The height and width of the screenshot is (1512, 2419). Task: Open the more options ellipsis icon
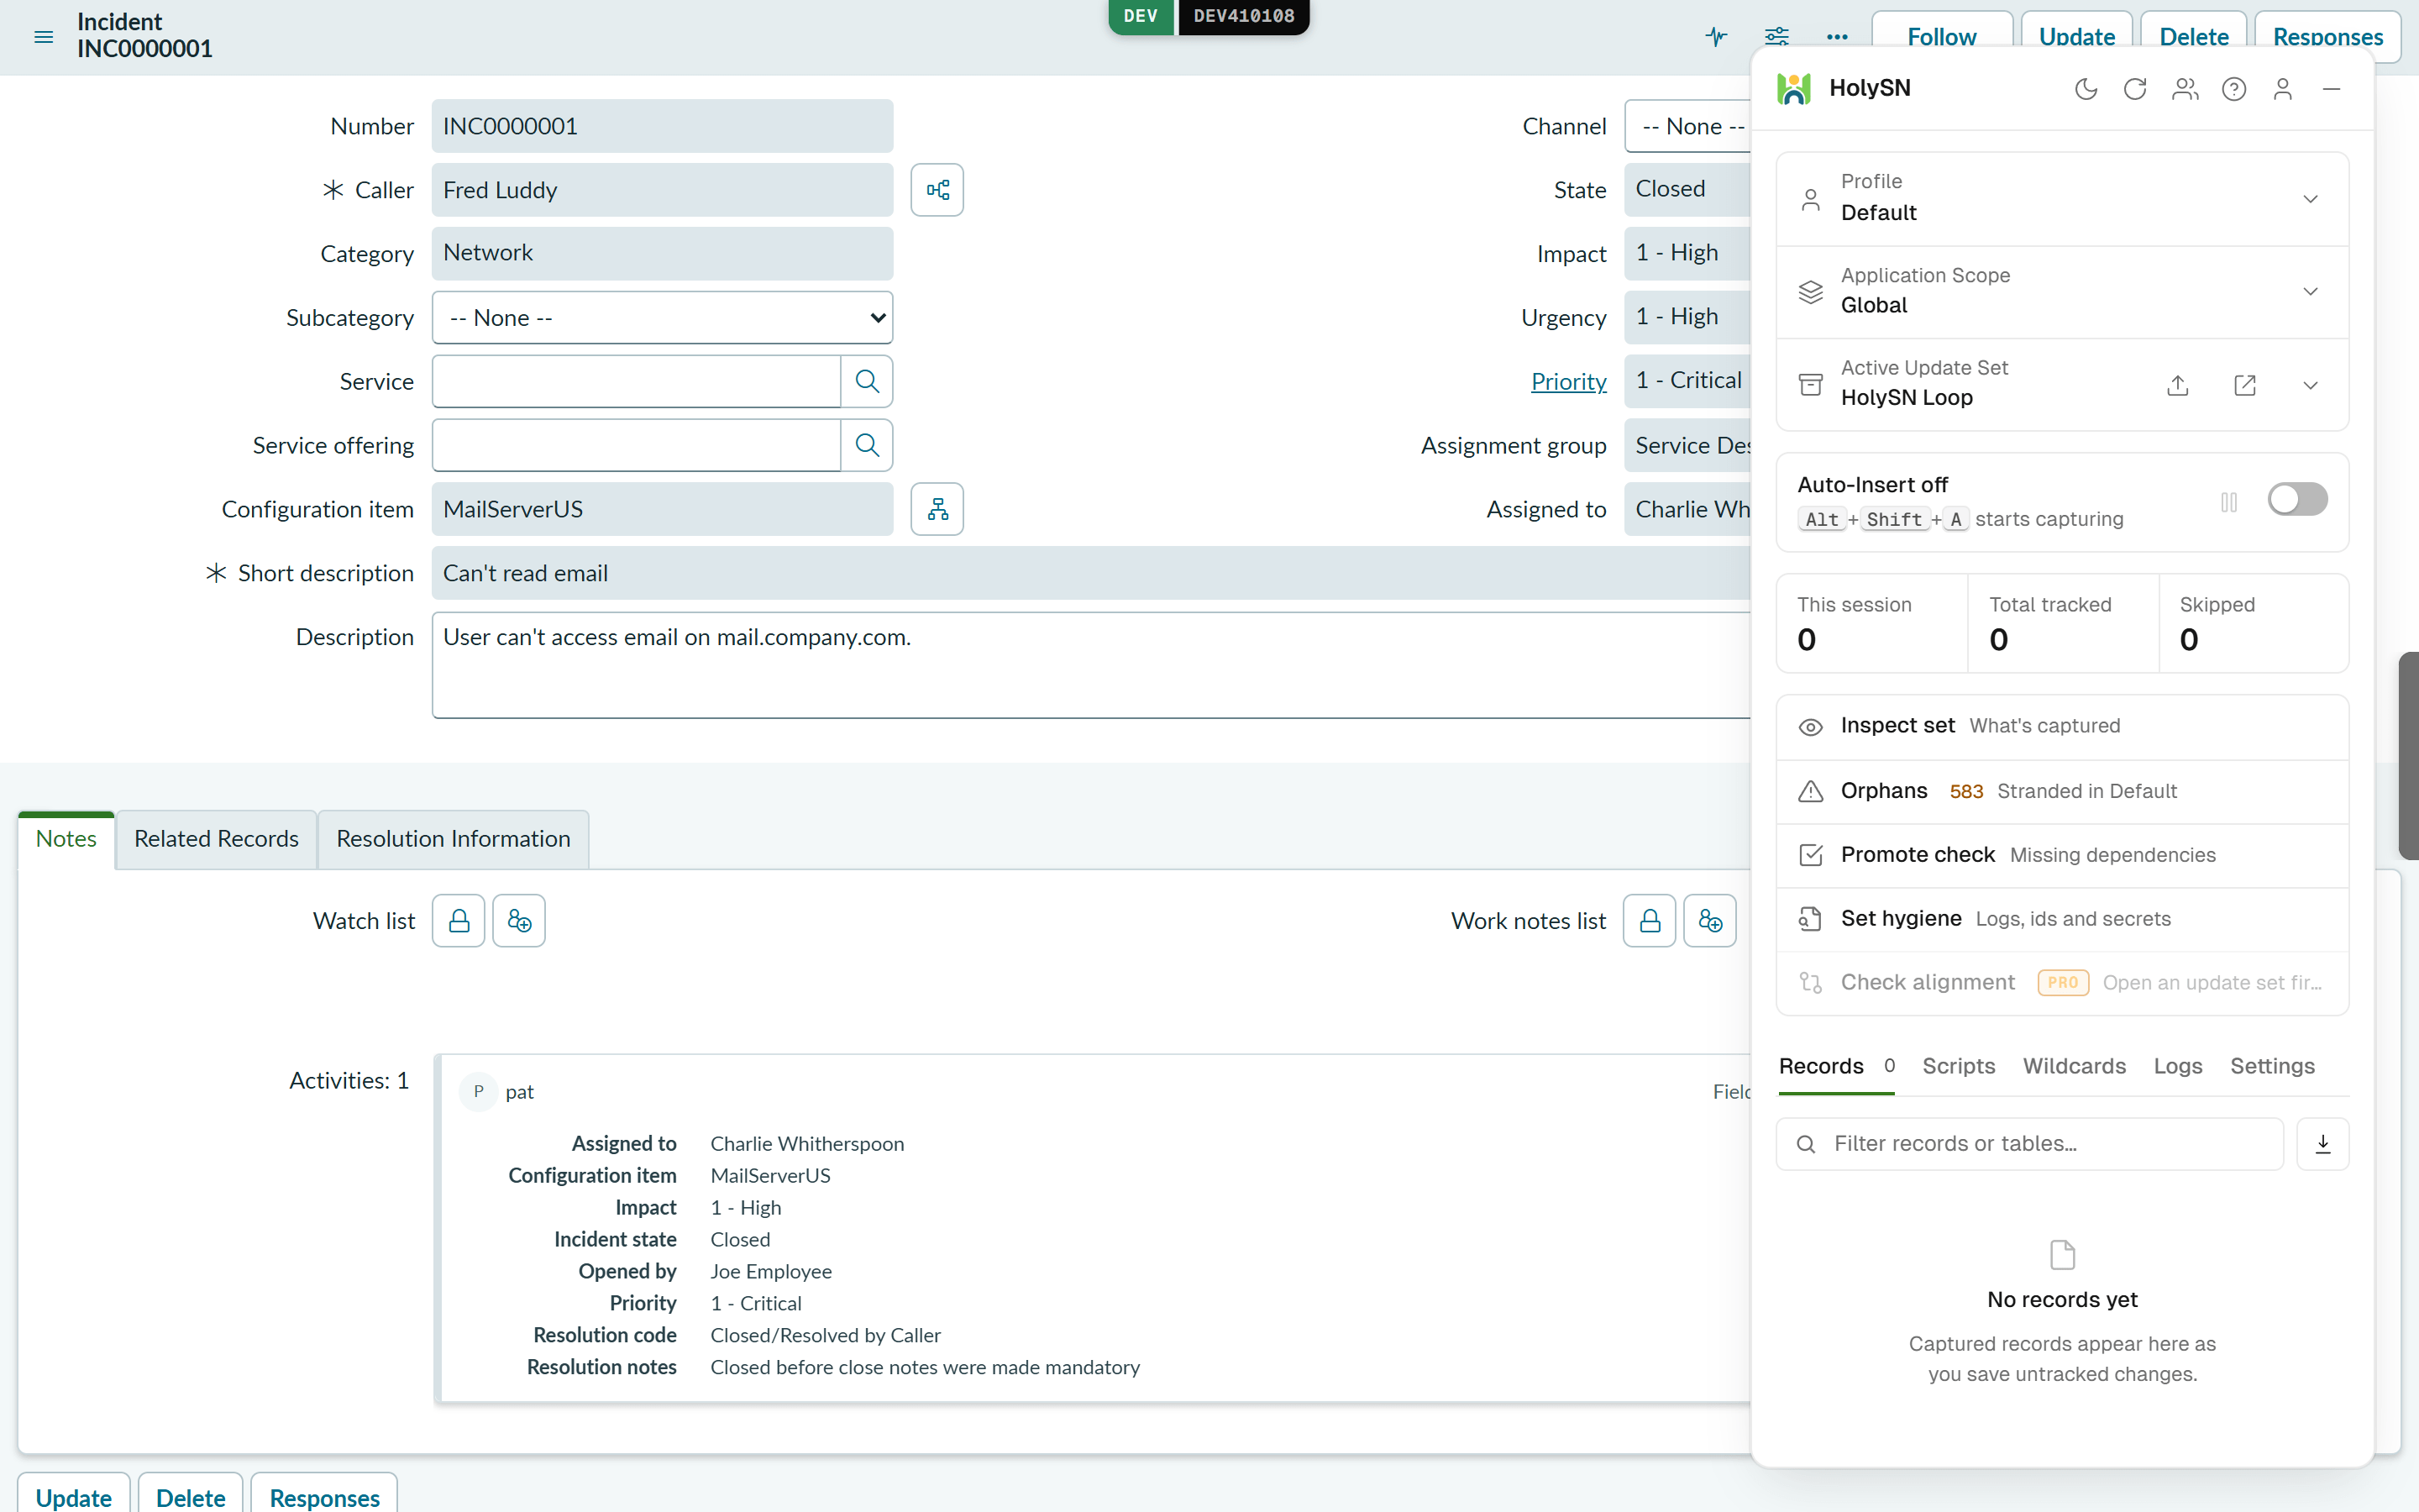1836,37
